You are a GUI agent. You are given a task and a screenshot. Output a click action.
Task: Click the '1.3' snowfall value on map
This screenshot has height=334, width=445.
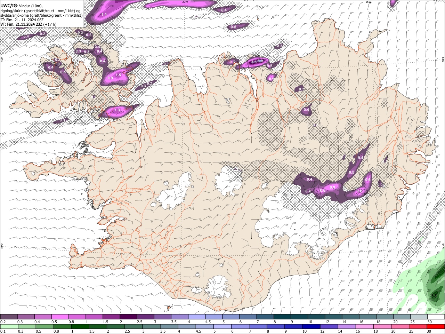[x=117, y=110]
